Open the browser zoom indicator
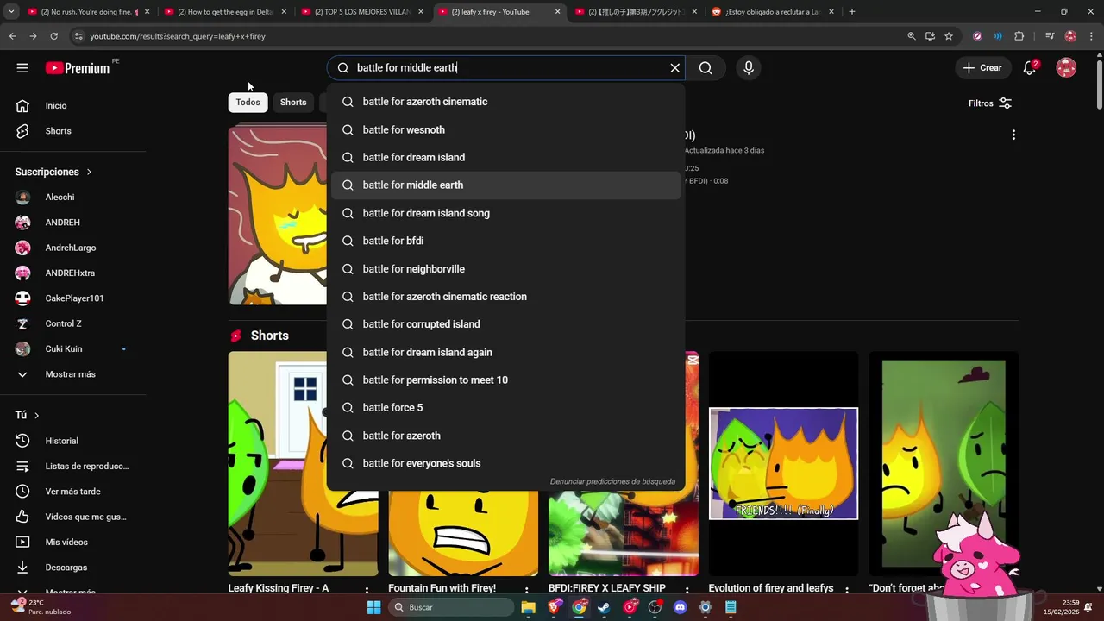Screen dimensions: 1104x621 911,36
